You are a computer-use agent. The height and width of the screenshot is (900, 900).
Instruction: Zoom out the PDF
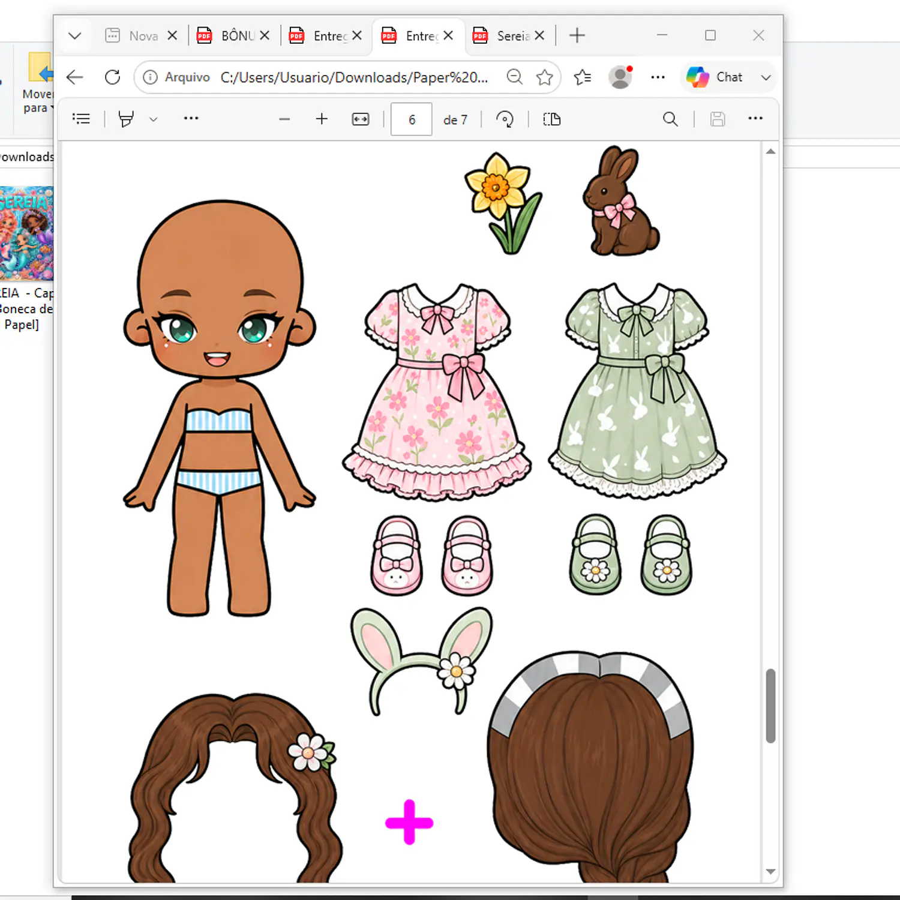[284, 119]
